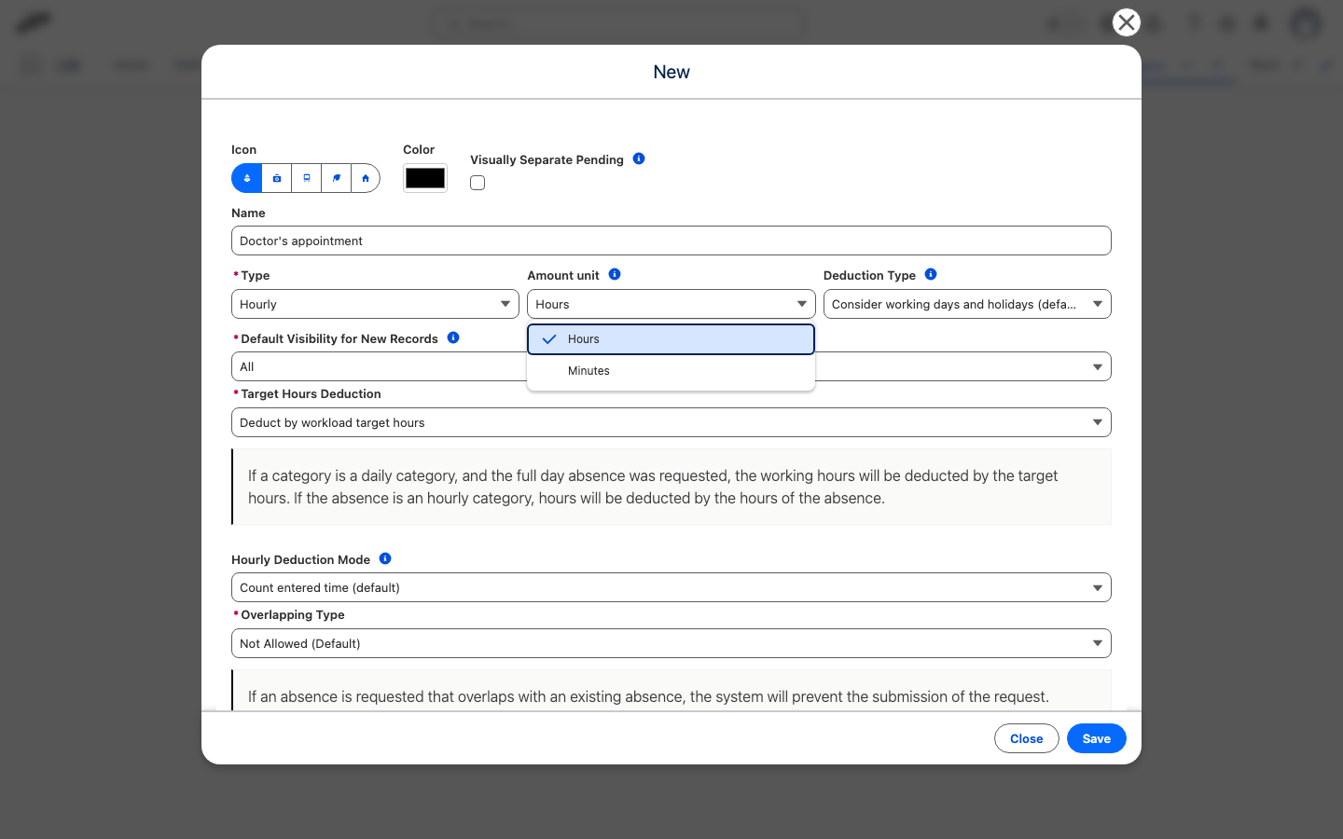Open the Overlapping Type dropdown
The image size is (1343, 839).
point(671,643)
